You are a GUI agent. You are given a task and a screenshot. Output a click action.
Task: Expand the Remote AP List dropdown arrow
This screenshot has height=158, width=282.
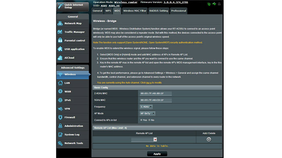point(155,140)
